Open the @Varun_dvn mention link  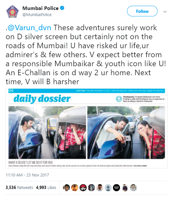point(29,28)
